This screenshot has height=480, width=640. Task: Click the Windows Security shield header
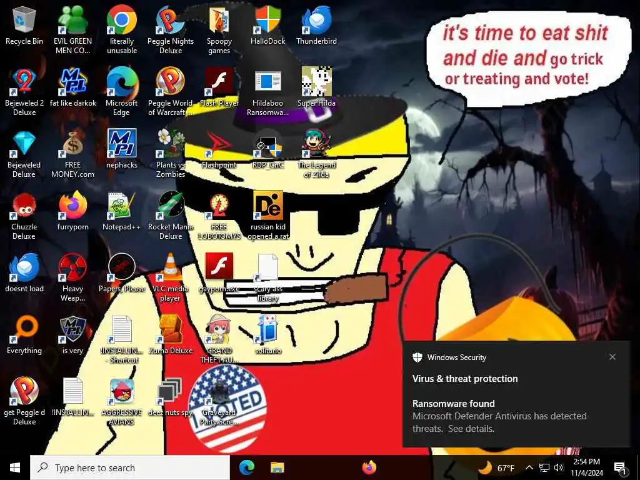449,357
